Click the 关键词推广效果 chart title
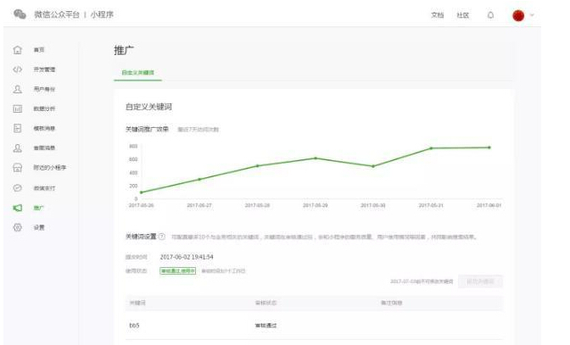This screenshot has width=570, height=345. point(147,129)
